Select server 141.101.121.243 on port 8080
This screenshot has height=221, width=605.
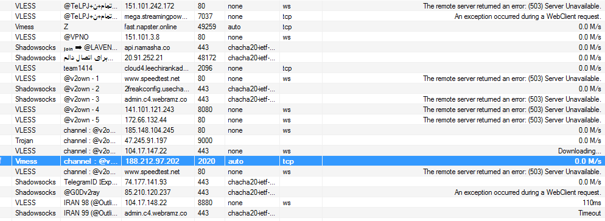(302, 109)
